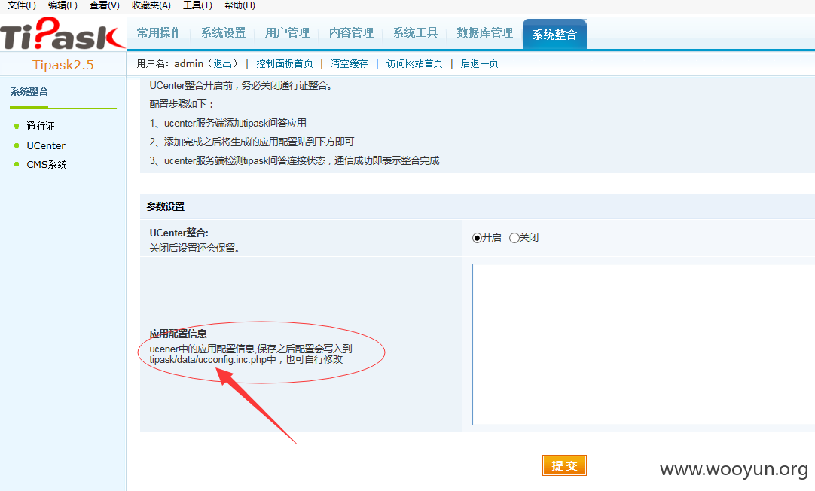The height and width of the screenshot is (491, 815).
Task: Click the 用户名: admin text
Action: [x=170, y=63]
